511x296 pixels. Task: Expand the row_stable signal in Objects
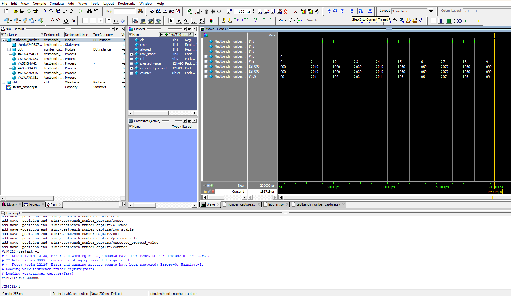132,54
